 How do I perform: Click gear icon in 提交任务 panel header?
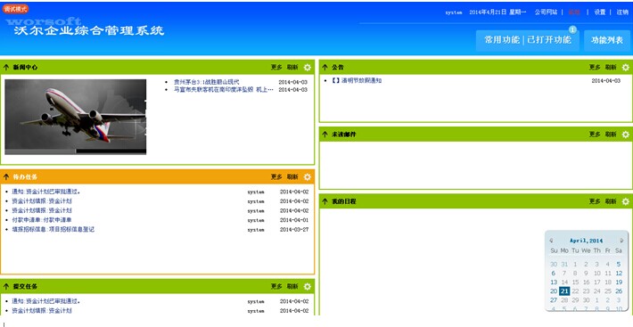[308, 286]
